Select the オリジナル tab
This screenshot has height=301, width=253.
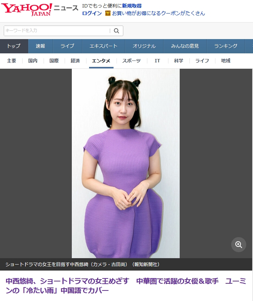144,46
